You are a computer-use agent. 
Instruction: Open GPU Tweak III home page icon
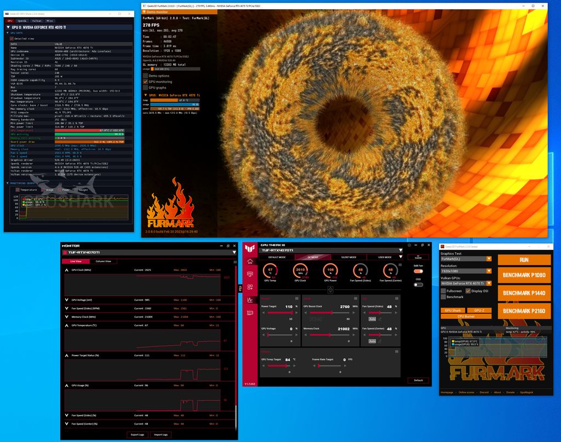pyautogui.click(x=250, y=261)
